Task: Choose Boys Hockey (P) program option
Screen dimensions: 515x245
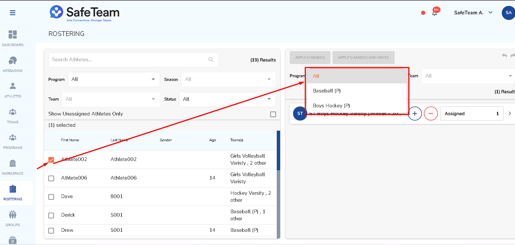Action: tap(357, 106)
